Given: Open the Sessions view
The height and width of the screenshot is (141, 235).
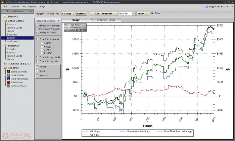Looking at the screenshot, I should (12, 35).
